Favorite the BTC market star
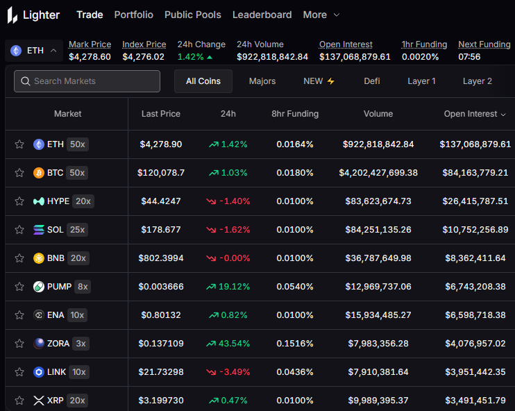Image resolution: width=515 pixels, height=411 pixels. tap(19, 173)
